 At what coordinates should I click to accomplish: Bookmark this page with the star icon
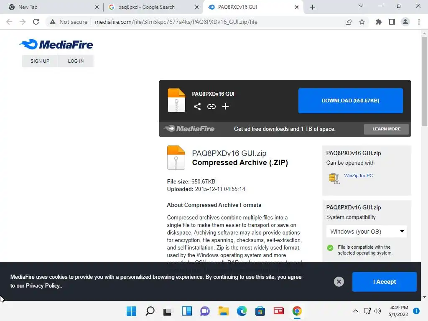pos(362,22)
